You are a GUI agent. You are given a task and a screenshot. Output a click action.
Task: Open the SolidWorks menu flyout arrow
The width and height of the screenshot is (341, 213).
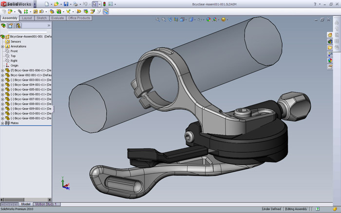[35, 4]
